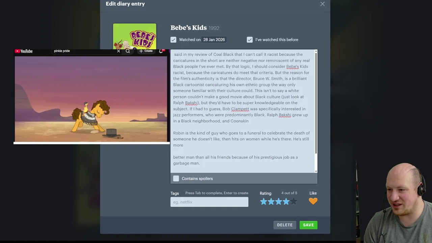Set rating to two stars

point(271,202)
